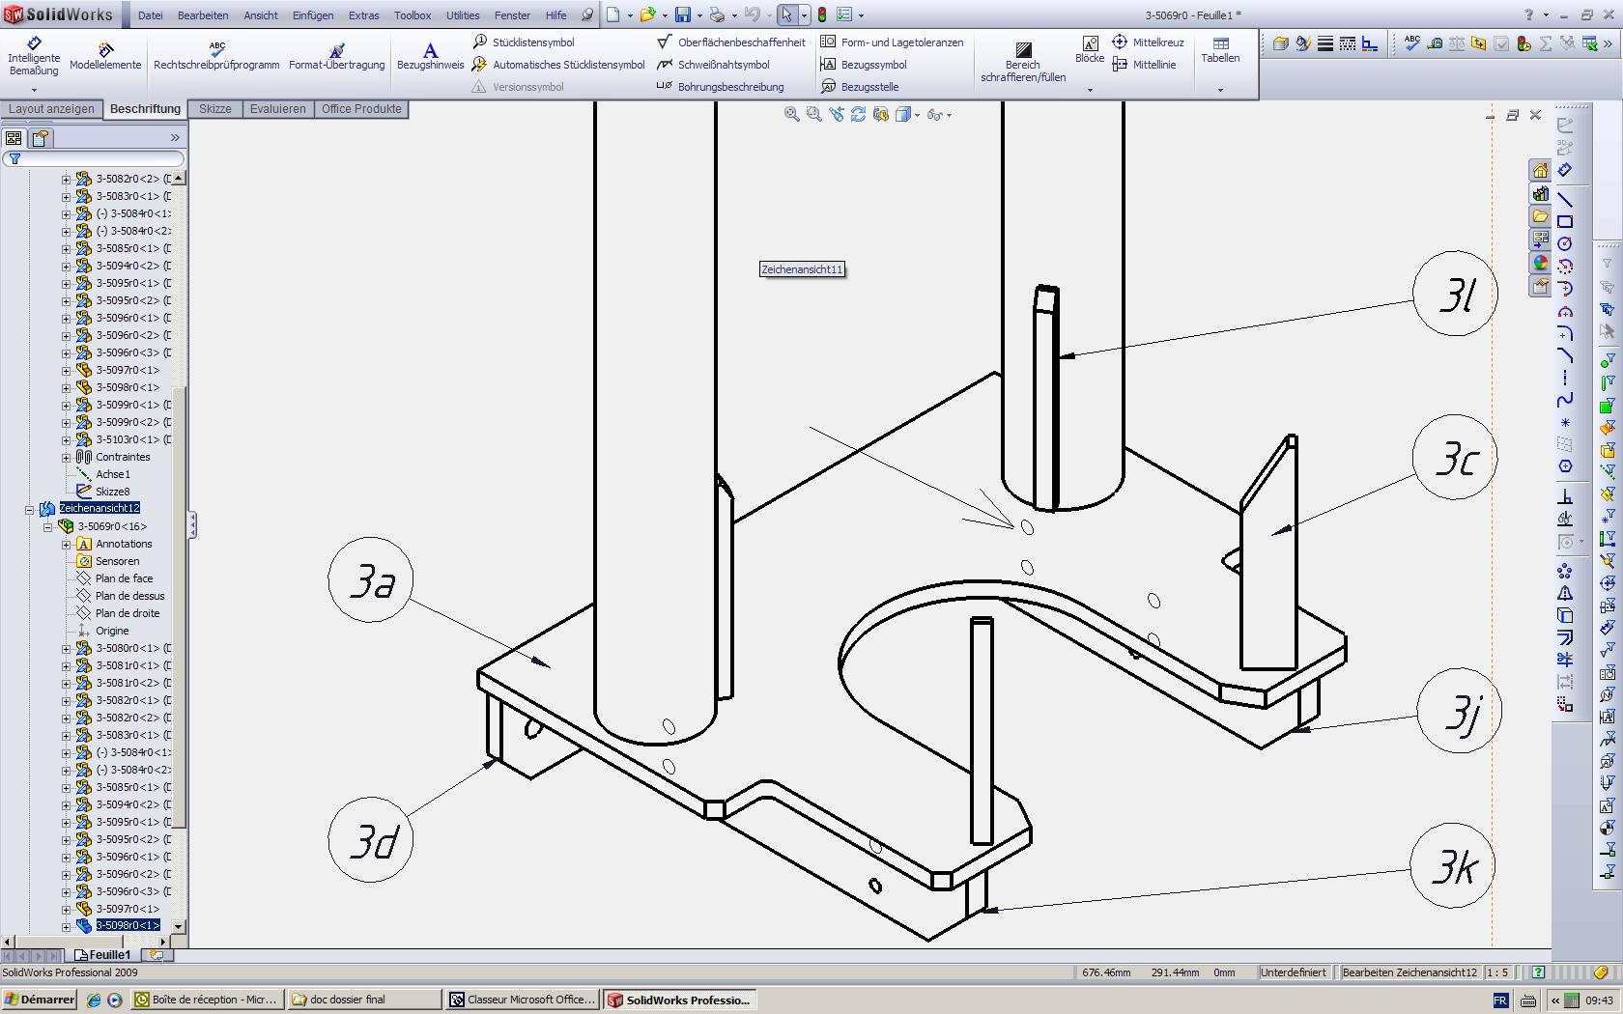The height and width of the screenshot is (1014, 1623).
Task: Select the Intelligente Bemaßung tool
Action: click(x=34, y=56)
